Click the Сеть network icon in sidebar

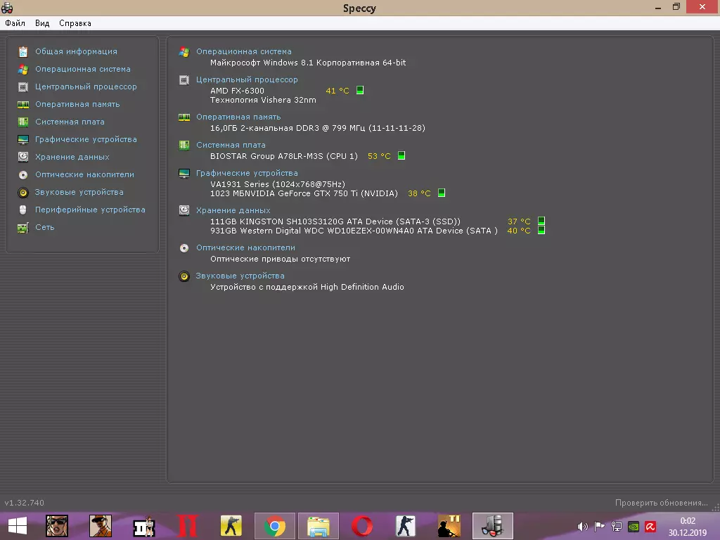(x=23, y=227)
